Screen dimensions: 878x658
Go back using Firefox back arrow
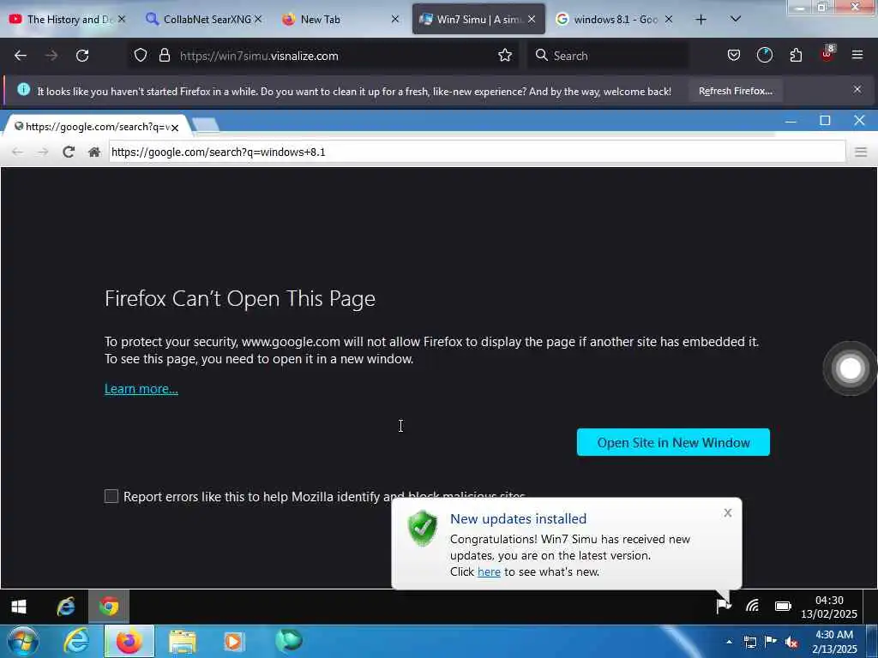(21, 56)
